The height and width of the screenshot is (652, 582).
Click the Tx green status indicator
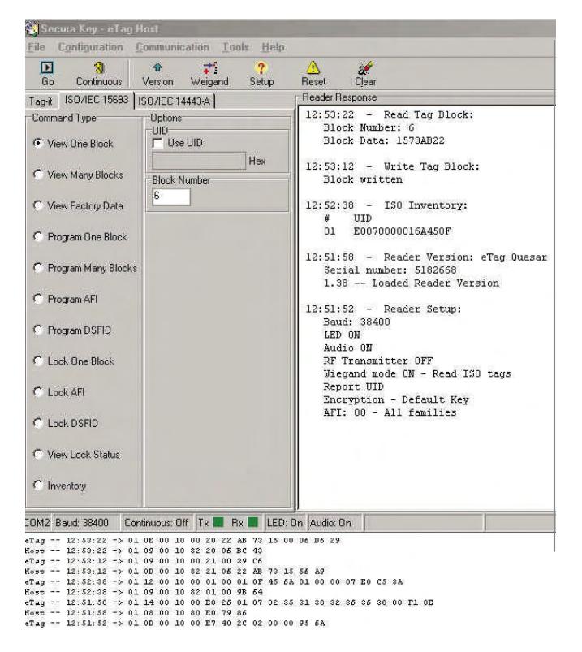[218, 522]
